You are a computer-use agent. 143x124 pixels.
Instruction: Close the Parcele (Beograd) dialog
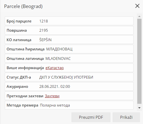point(137,6)
